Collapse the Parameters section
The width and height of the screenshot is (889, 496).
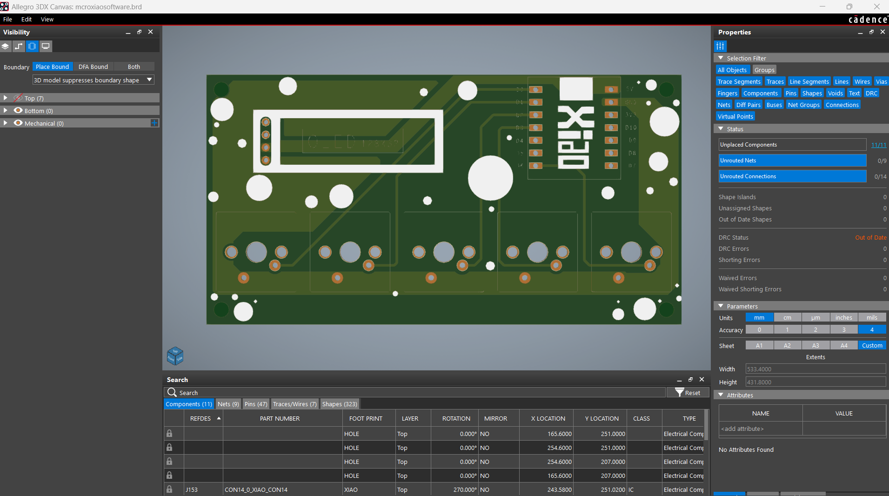721,306
